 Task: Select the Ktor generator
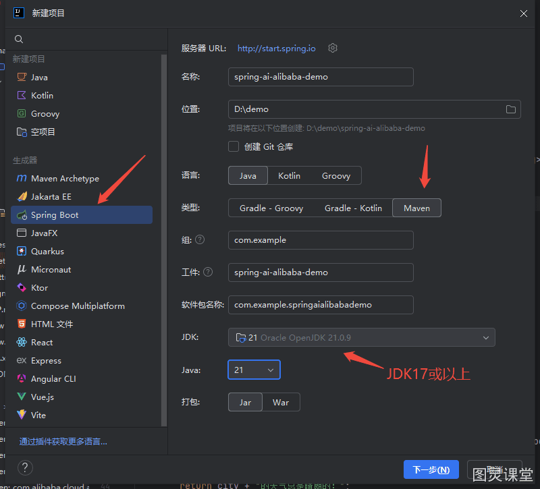pyautogui.click(x=82, y=288)
